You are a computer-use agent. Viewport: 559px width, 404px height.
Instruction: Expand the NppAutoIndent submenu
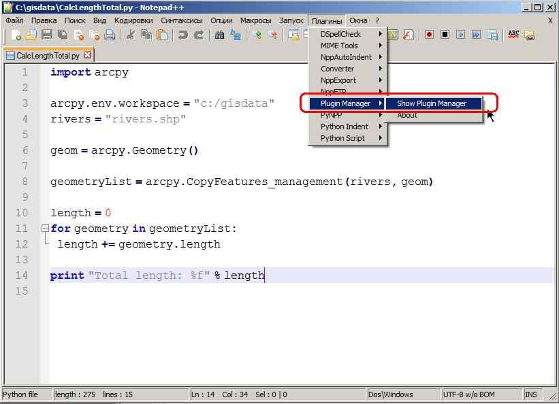pos(348,57)
